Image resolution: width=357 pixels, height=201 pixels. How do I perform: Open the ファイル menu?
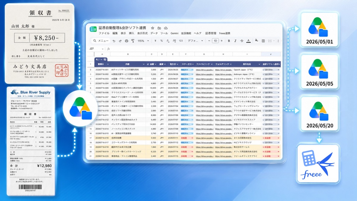[x=104, y=33]
